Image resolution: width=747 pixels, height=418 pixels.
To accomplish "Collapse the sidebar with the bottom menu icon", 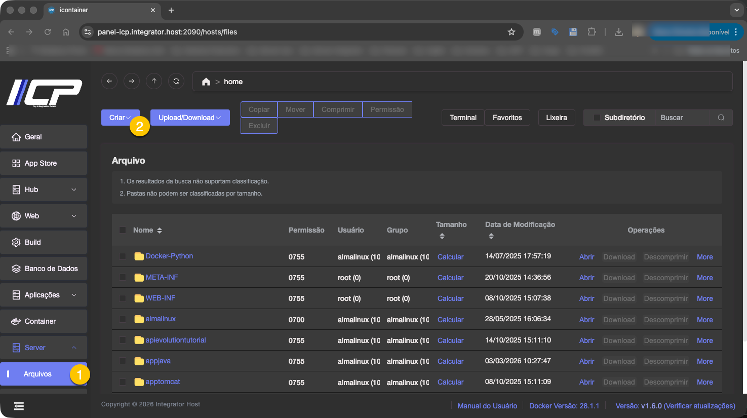I will click(x=19, y=406).
